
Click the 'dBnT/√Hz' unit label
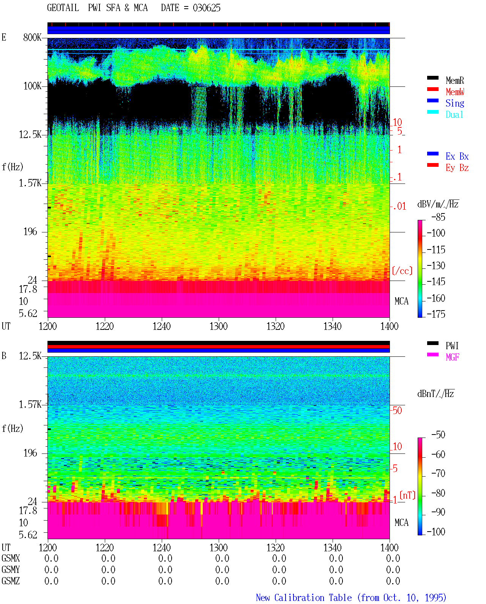436,394
